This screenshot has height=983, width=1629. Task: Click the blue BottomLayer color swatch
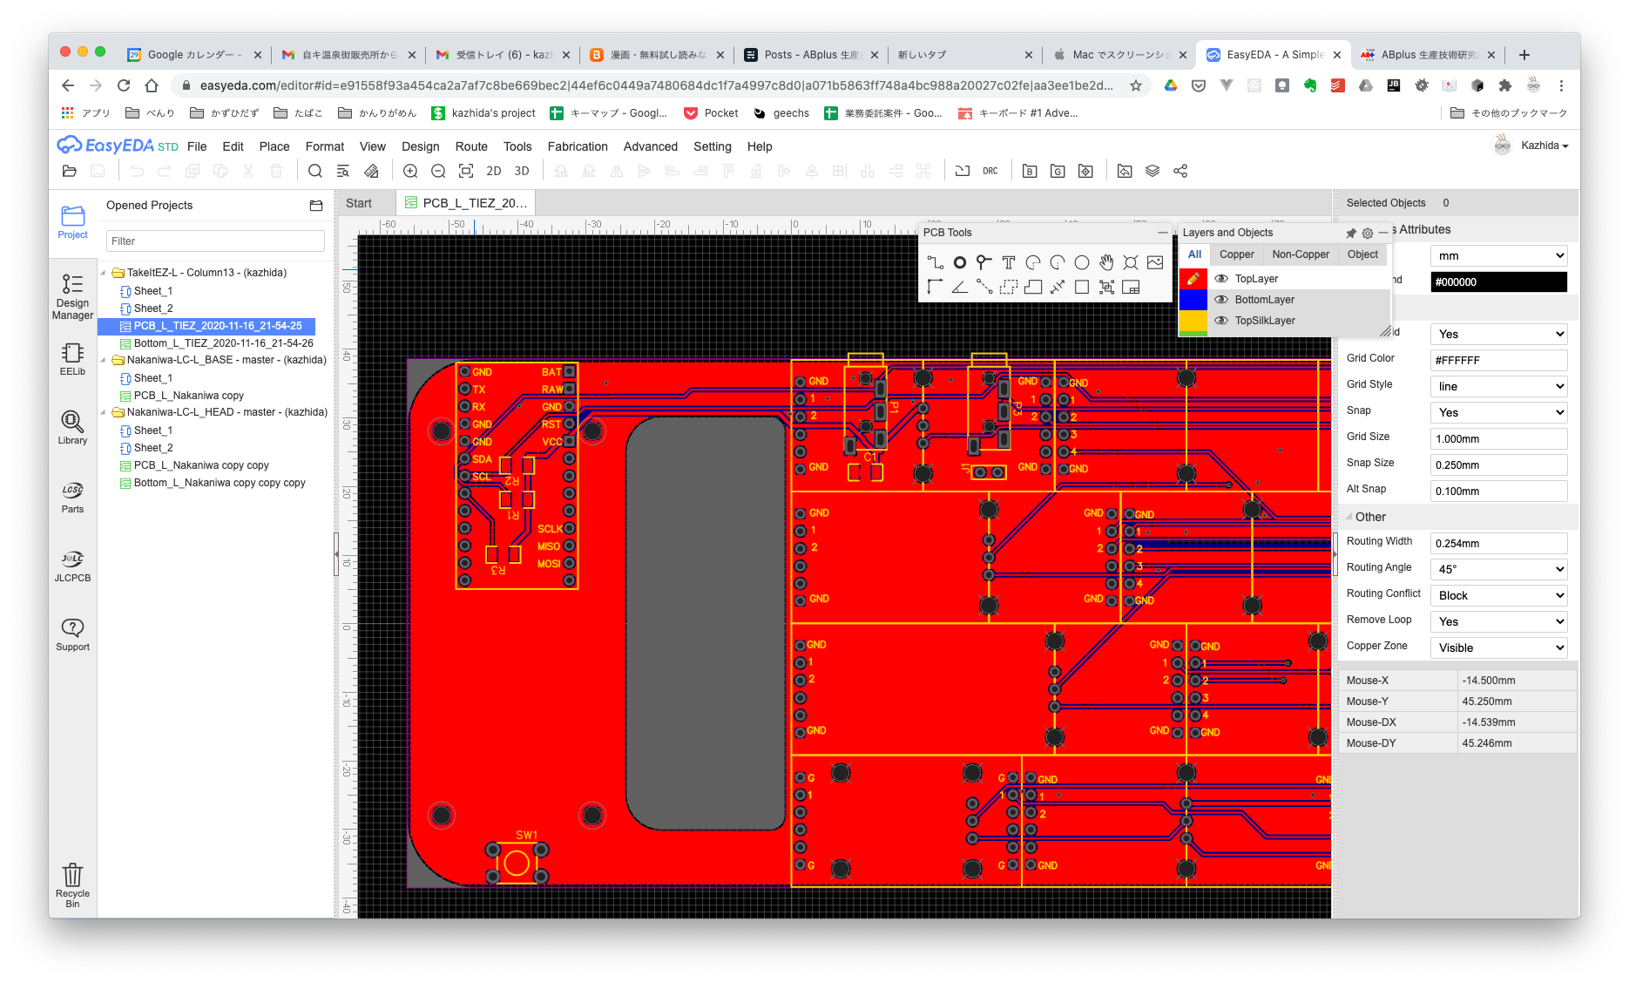point(1193,300)
